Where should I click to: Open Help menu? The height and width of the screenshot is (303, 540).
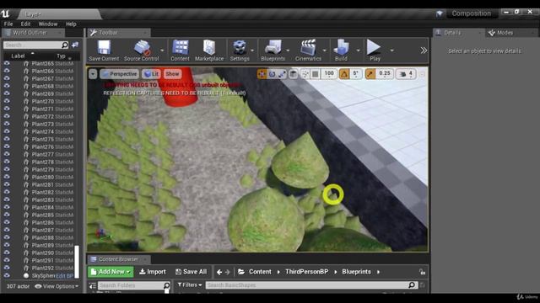point(71,24)
